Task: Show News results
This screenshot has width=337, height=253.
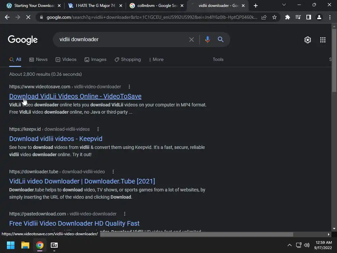Action: click(39, 59)
